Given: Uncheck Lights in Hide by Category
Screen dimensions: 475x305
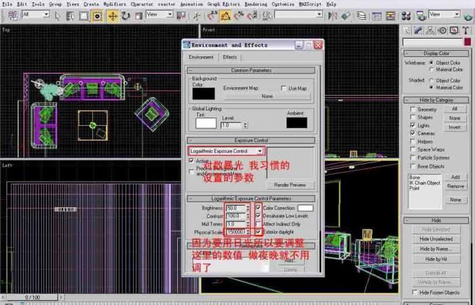Looking at the screenshot, I should (x=413, y=125).
